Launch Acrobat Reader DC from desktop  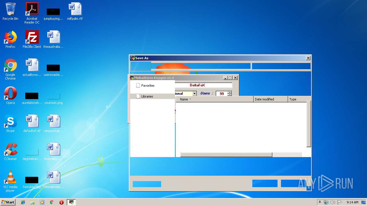(x=32, y=13)
